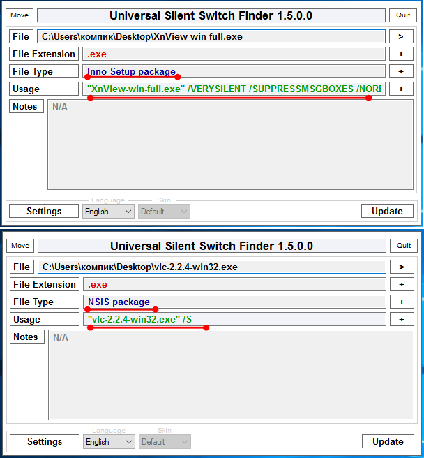Click '+' beside NSIS package

tap(402, 302)
